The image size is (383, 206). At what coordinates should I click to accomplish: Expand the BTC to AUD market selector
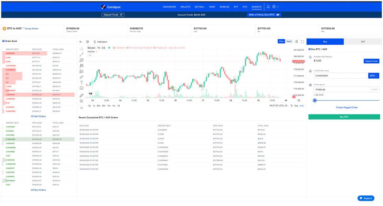(23, 28)
